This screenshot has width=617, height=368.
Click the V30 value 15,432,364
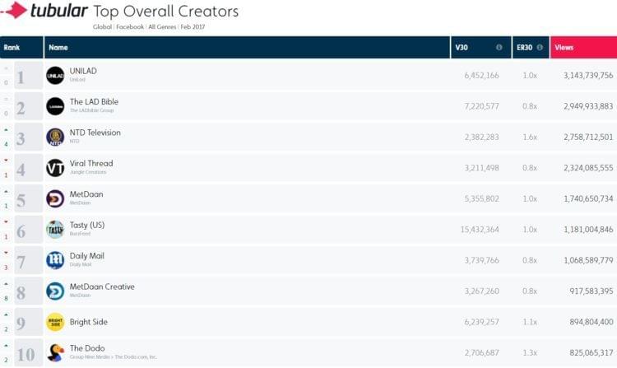[480, 230]
